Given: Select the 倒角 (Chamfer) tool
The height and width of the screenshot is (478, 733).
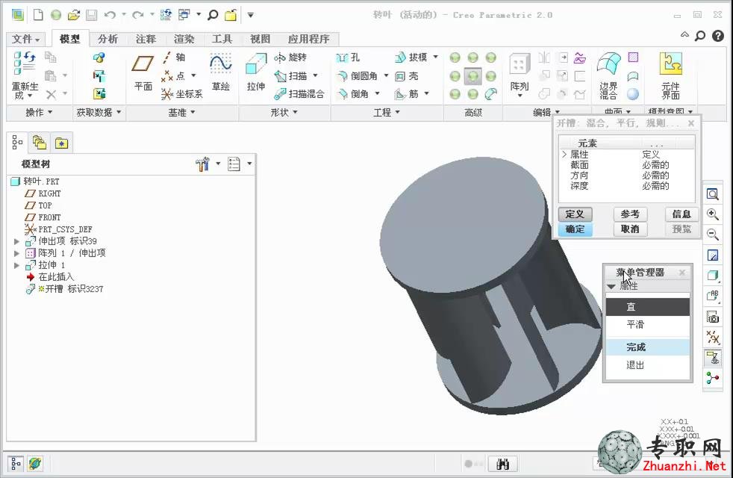Looking at the screenshot, I should tap(353, 94).
